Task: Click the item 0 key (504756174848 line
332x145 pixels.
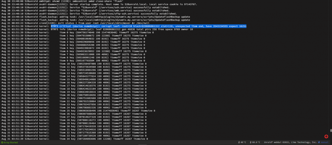Action: click(x=77, y=33)
